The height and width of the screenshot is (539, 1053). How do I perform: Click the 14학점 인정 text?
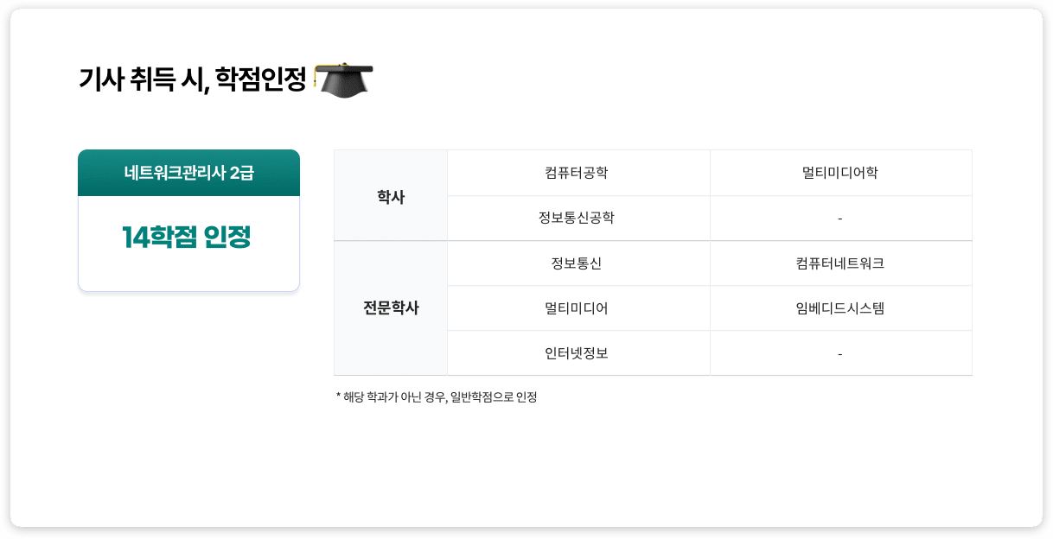pos(187,237)
